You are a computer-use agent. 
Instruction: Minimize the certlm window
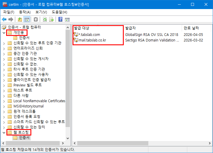coord(179,4)
